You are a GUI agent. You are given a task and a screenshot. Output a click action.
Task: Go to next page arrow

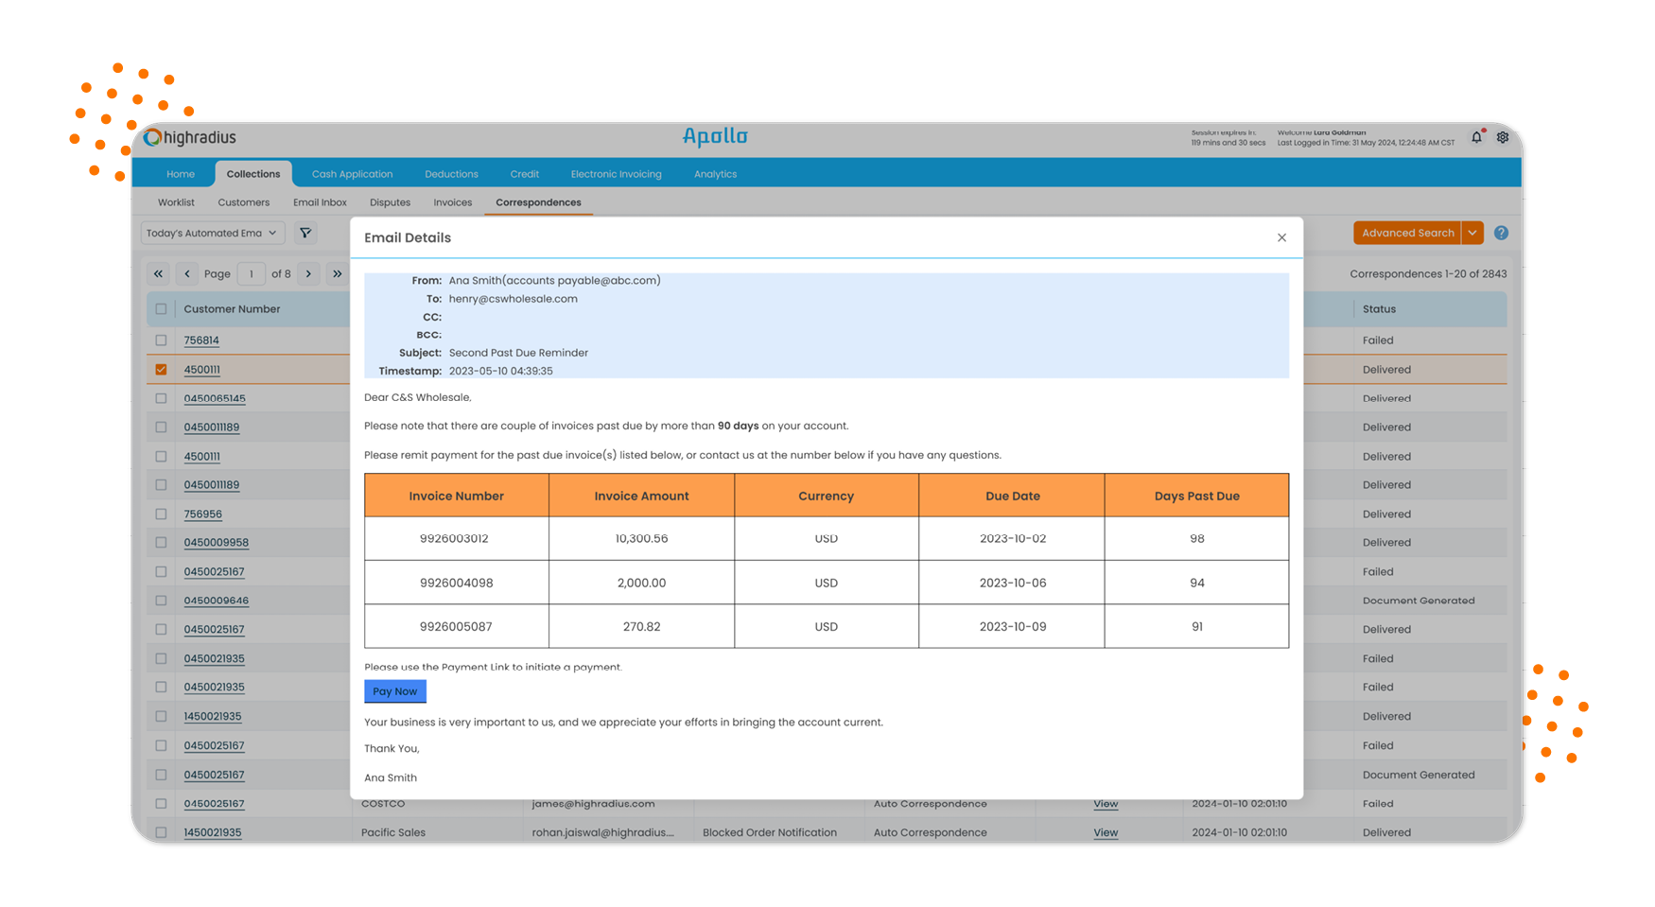pyautogui.click(x=308, y=274)
